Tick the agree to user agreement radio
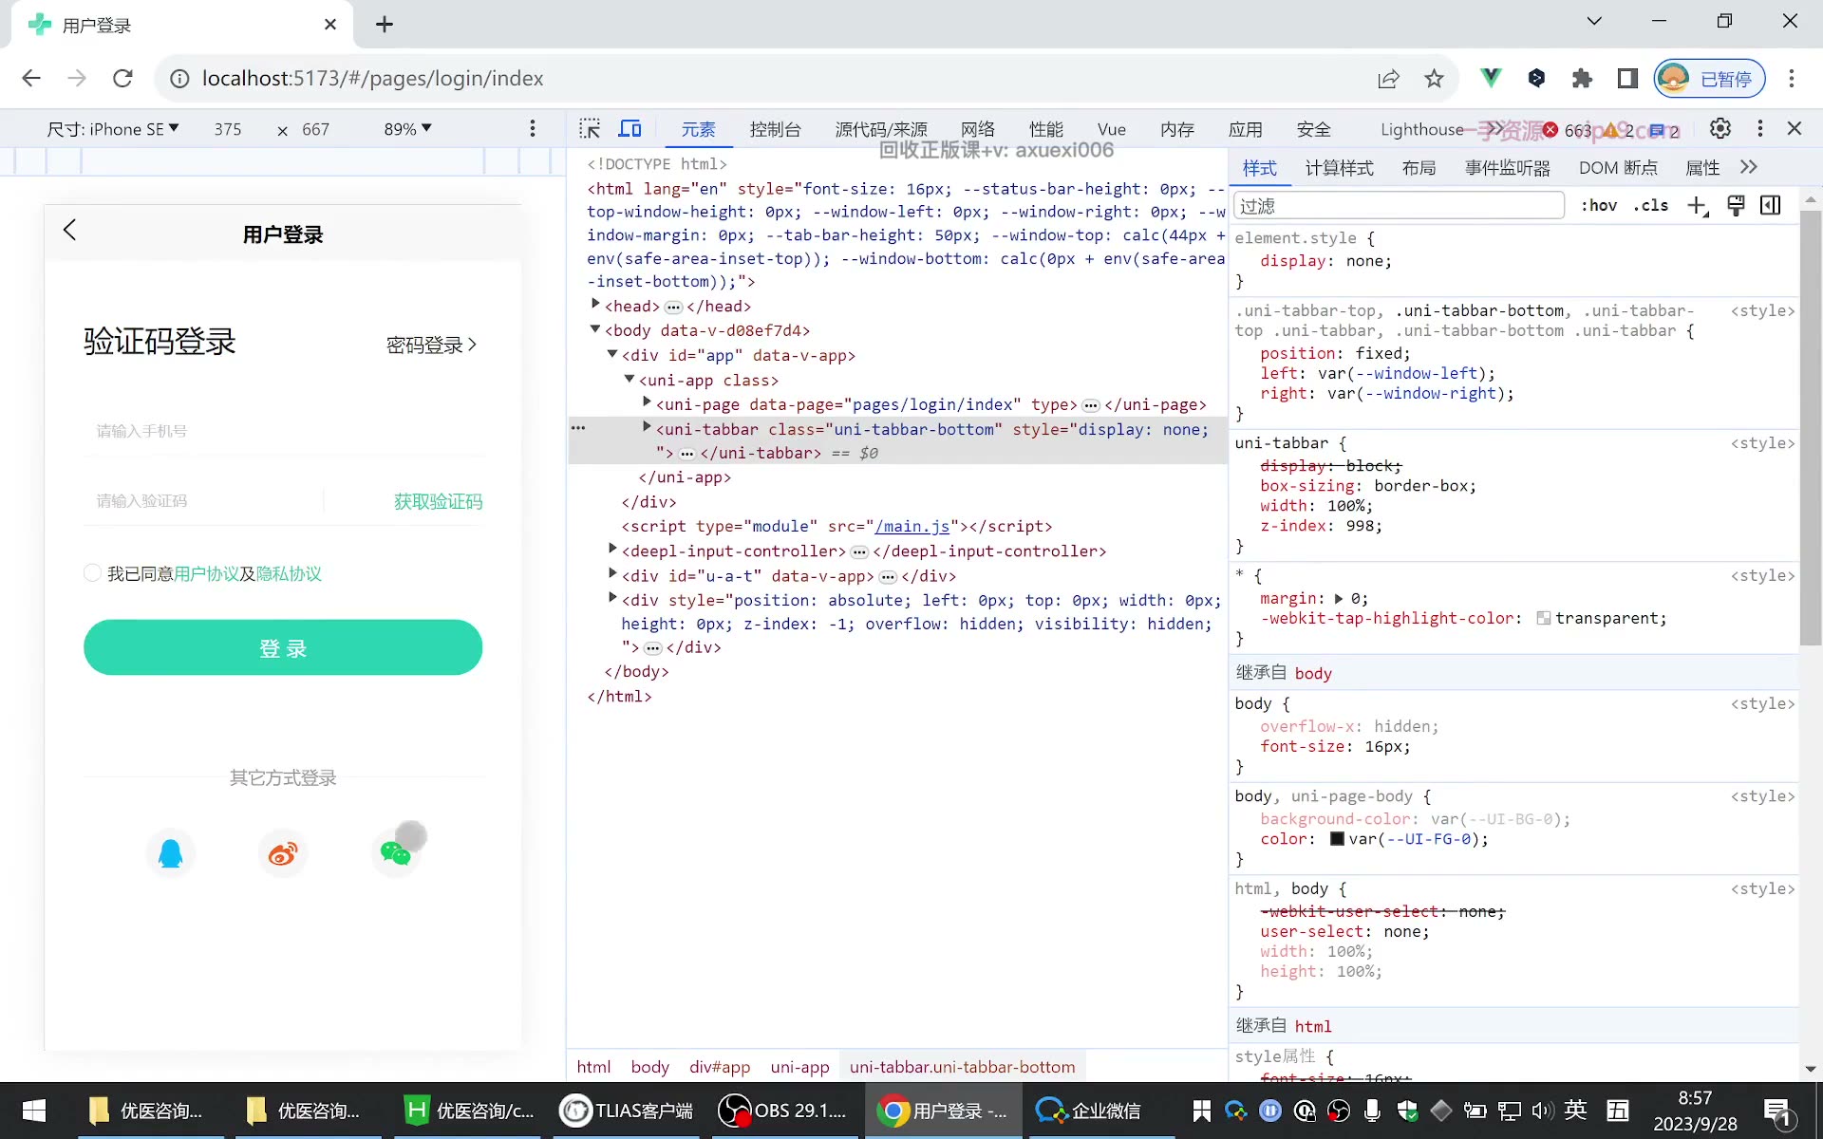Image resolution: width=1823 pixels, height=1139 pixels. coord(92,572)
